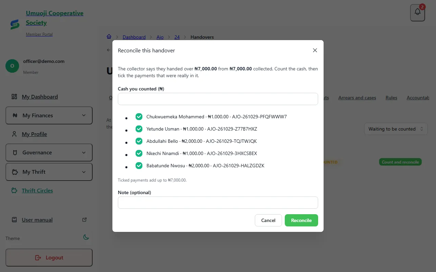The width and height of the screenshot is (436, 272).
Task: Open the Member Portal link
Action: pyautogui.click(x=39, y=34)
